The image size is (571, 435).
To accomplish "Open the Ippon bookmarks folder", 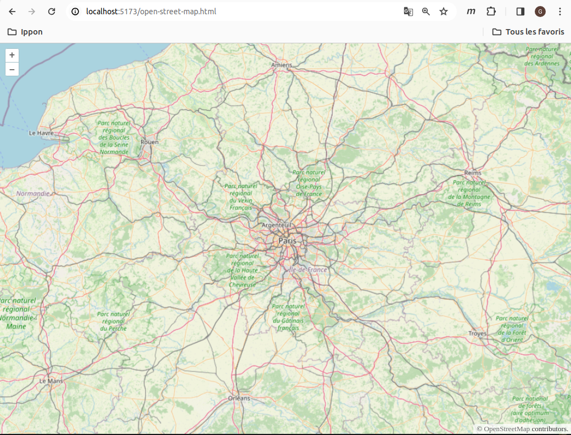I will pyautogui.click(x=26, y=32).
